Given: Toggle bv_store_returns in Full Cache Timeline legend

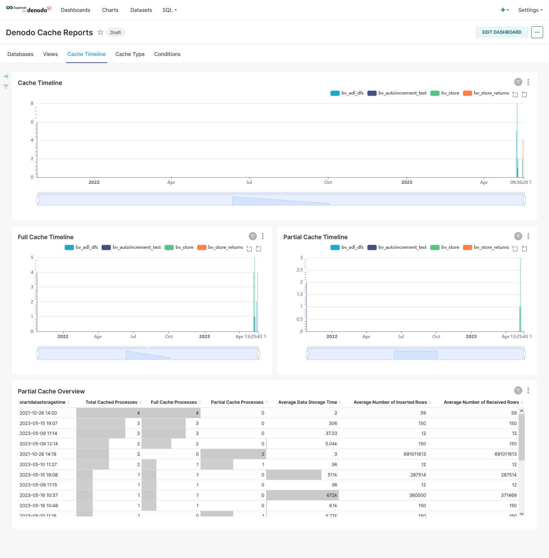Looking at the screenshot, I should coord(220,247).
